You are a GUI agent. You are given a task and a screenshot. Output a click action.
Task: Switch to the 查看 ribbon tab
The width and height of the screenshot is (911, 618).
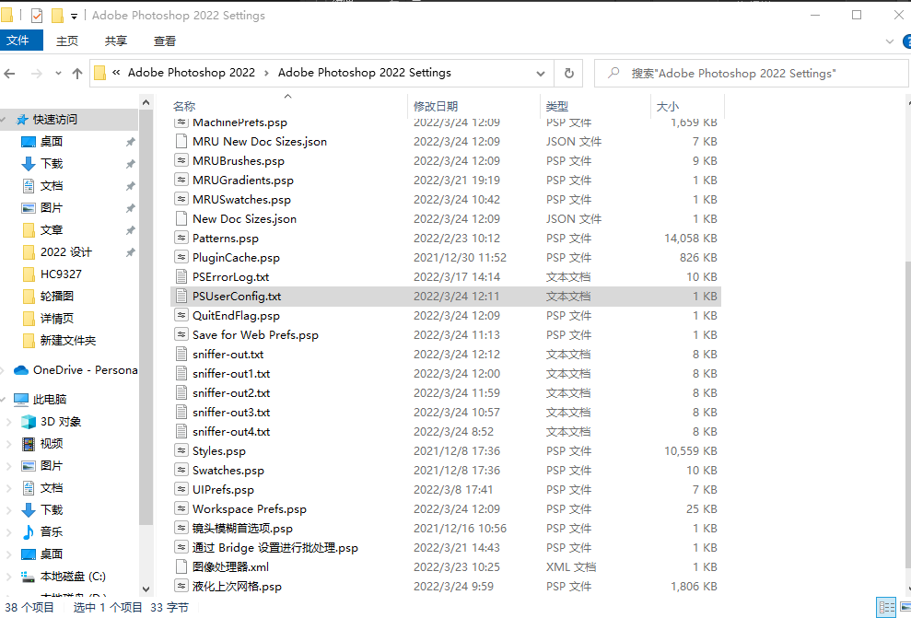164,41
